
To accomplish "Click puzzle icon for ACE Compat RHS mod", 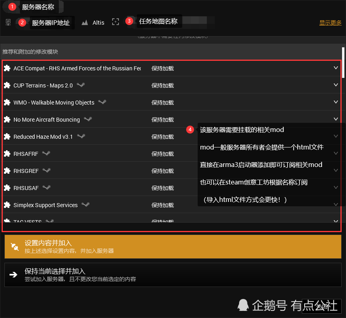I will point(7,68).
